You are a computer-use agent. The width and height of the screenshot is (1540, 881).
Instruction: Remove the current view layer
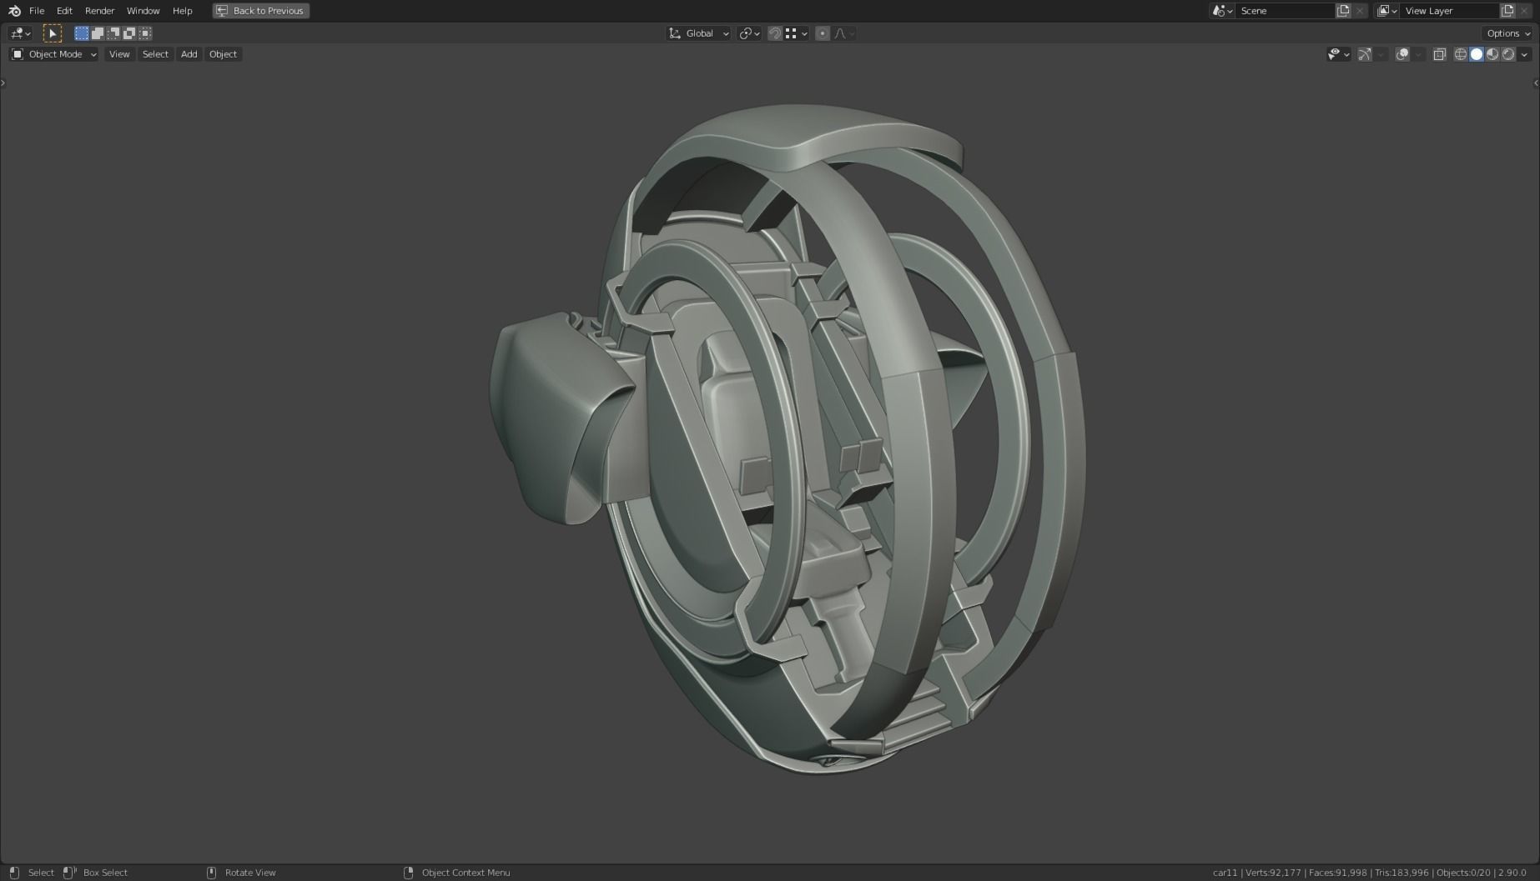(1524, 11)
